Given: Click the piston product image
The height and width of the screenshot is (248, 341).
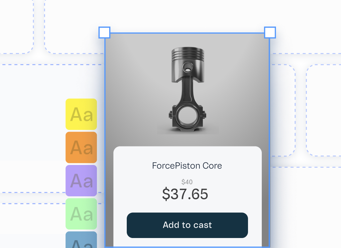Looking at the screenshot, I should pos(188,90).
